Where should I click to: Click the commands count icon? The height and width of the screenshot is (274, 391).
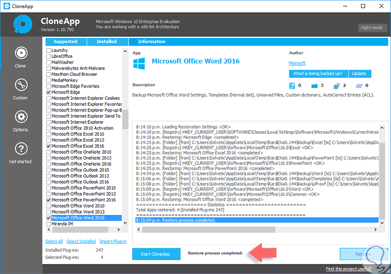[x=359, y=86]
